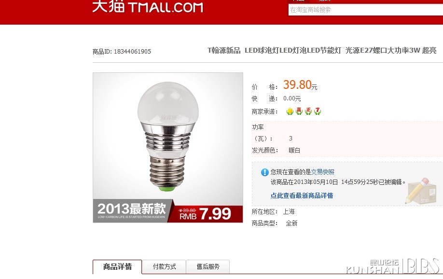Switch to the 付款方式 tab
This screenshot has height=279, width=443.
[164, 266]
